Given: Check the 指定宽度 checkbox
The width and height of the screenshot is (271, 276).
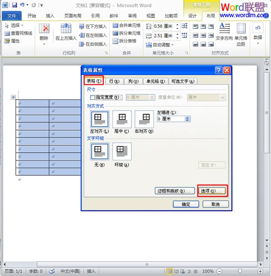Looking at the screenshot, I should click(x=93, y=97).
